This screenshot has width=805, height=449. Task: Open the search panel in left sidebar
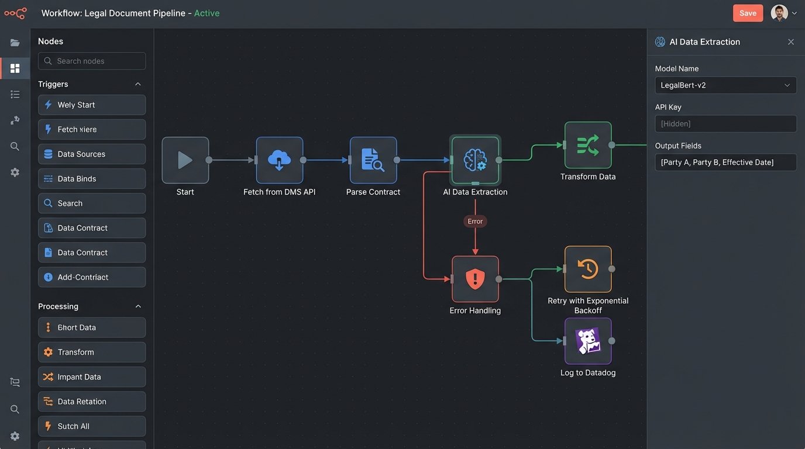15,146
